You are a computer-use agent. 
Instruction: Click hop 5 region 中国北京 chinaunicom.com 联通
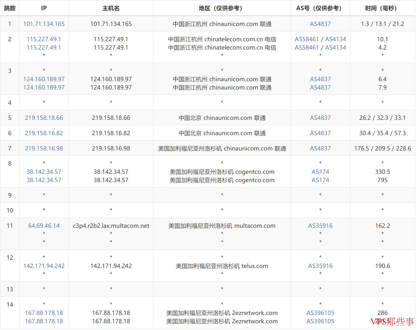pyautogui.click(x=222, y=118)
